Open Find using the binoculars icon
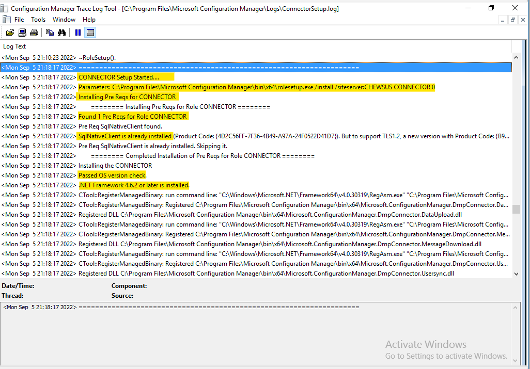 61,32
